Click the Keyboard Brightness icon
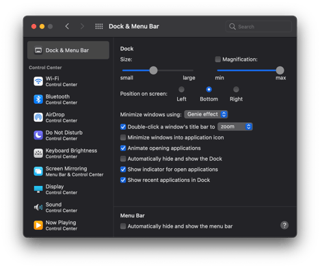Image resolution: width=320 pixels, height=268 pixels. tap(38, 153)
